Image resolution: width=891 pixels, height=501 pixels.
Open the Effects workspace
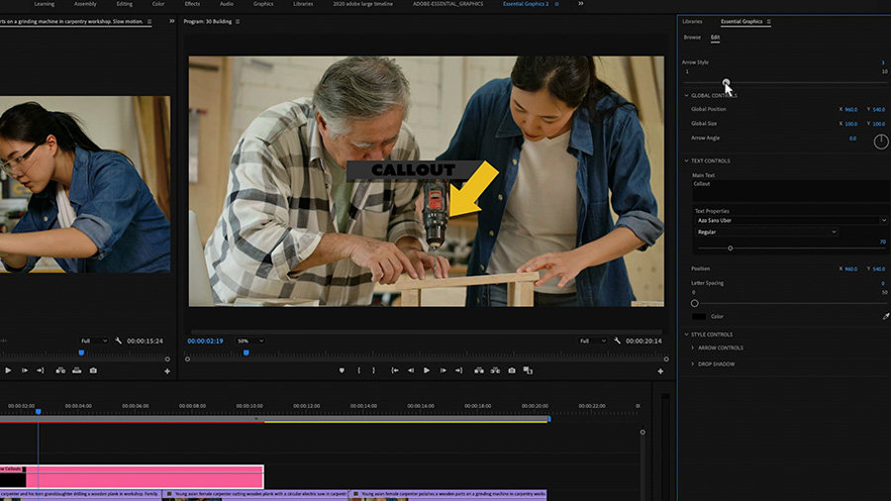(x=192, y=4)
